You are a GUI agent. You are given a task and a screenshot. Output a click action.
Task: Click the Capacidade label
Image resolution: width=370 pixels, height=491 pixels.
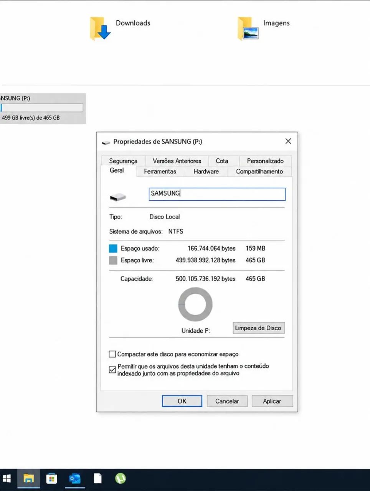pyautogui.click(x=137, y=279)
